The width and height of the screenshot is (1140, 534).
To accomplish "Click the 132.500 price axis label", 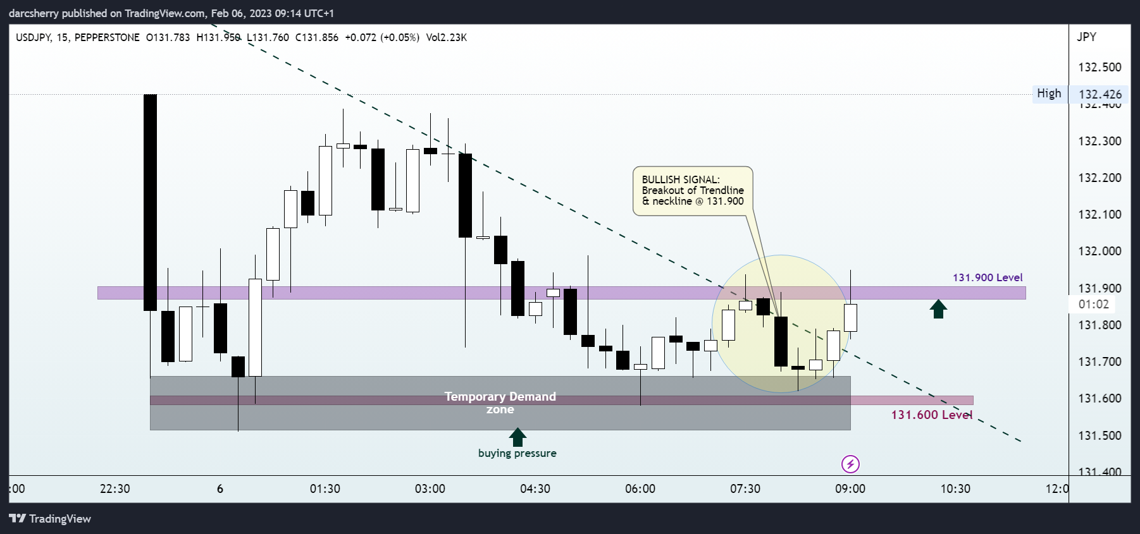I will [1100, 67].
